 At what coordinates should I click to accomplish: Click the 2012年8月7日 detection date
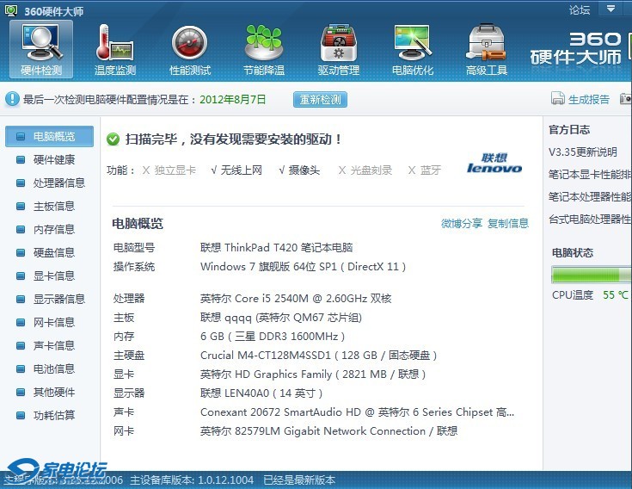pyautogui.click(x=232, y=99)
